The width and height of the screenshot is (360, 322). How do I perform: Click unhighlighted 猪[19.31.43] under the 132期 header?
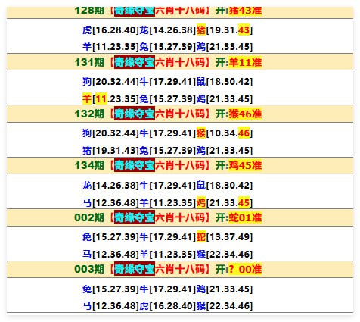[x=110, y=151]
